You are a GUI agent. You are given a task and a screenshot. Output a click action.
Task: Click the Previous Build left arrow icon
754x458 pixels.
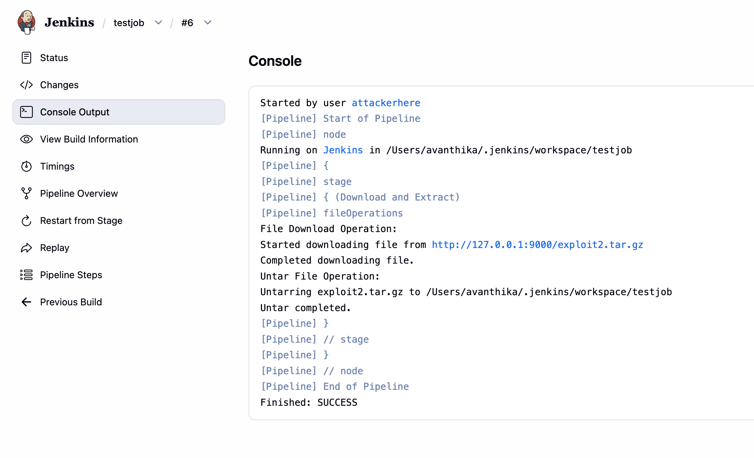[x=26, y=302]
